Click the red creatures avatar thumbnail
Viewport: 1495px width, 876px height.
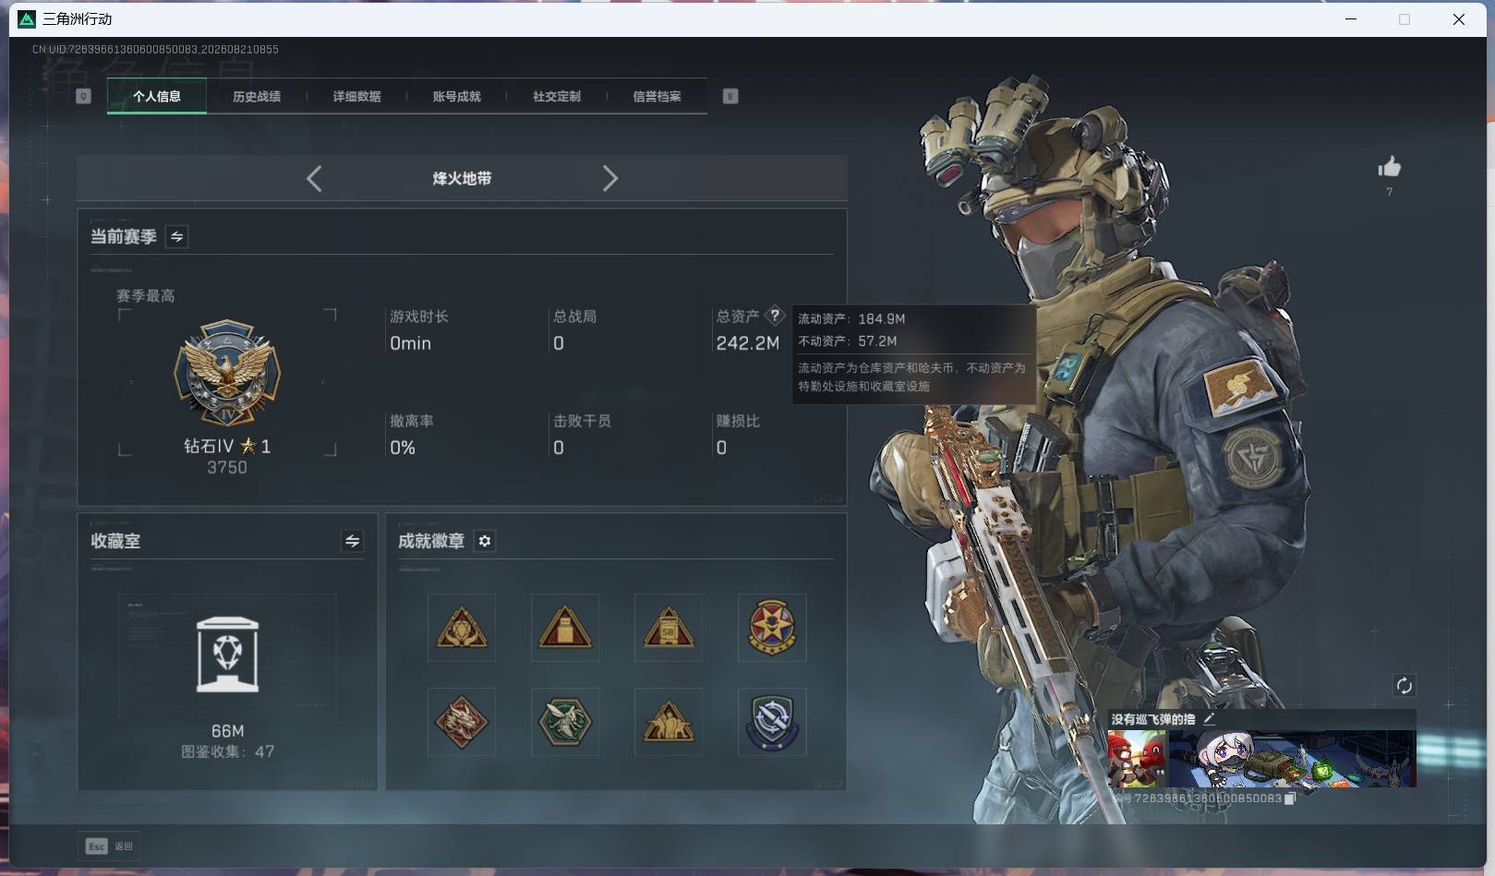coord(1137,759)
